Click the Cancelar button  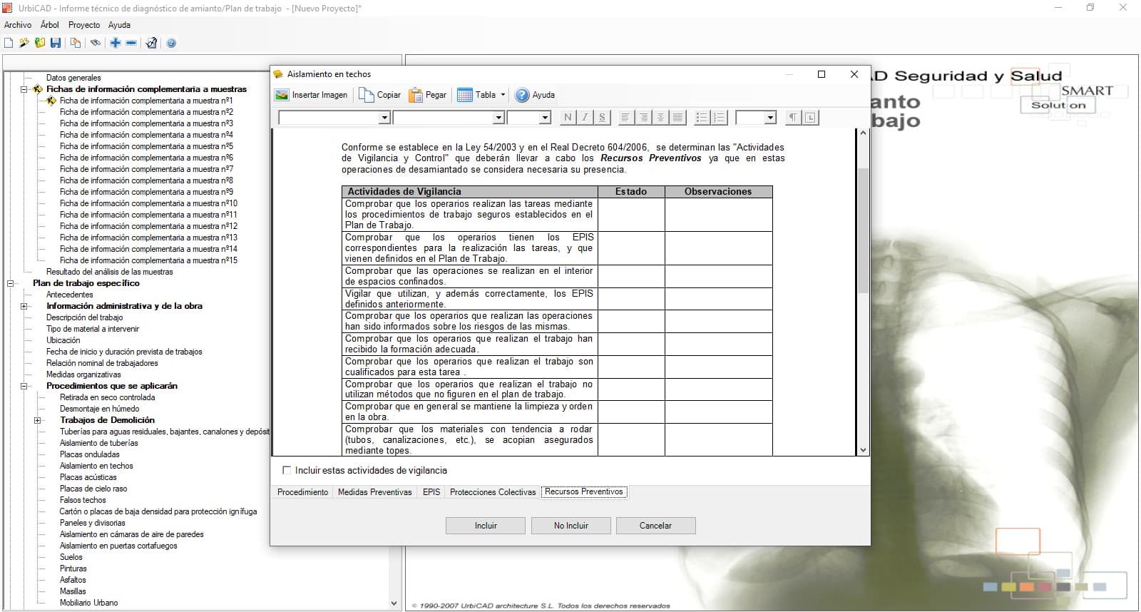pos(655,526)
